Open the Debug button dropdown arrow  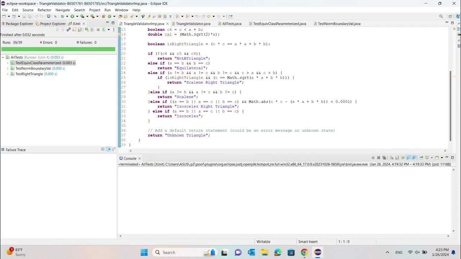click(x=67, y=16)
